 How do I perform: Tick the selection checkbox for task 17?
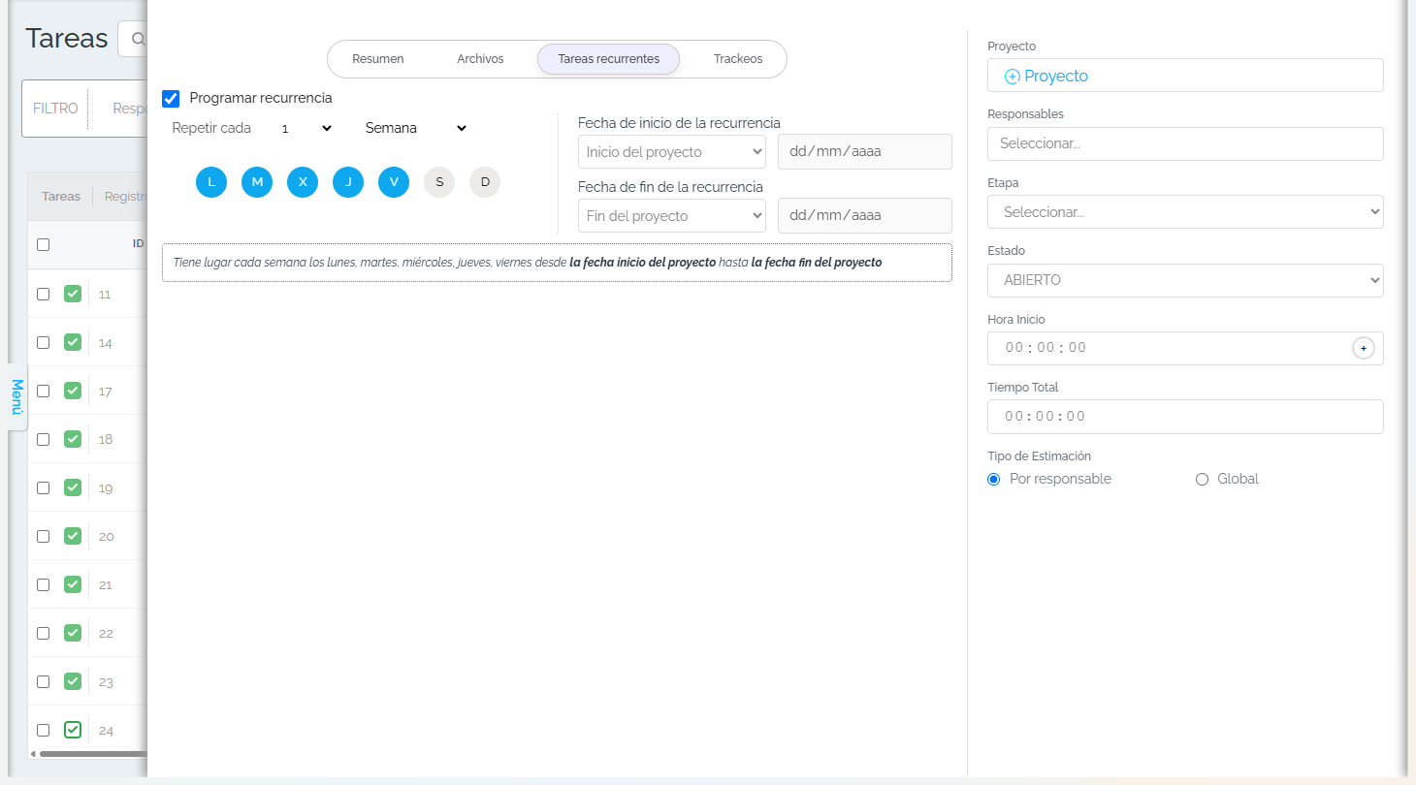(x=43, y=391)
